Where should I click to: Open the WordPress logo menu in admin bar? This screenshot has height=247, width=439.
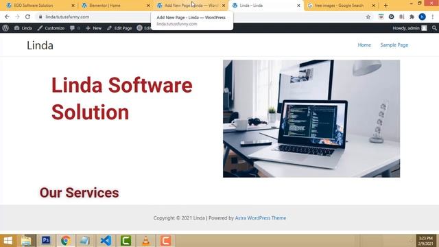click(x=5, y=28)
